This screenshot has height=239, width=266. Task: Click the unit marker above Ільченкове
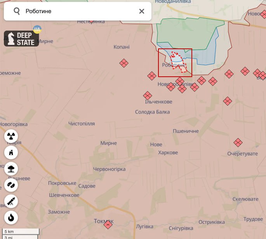(148, 95)
